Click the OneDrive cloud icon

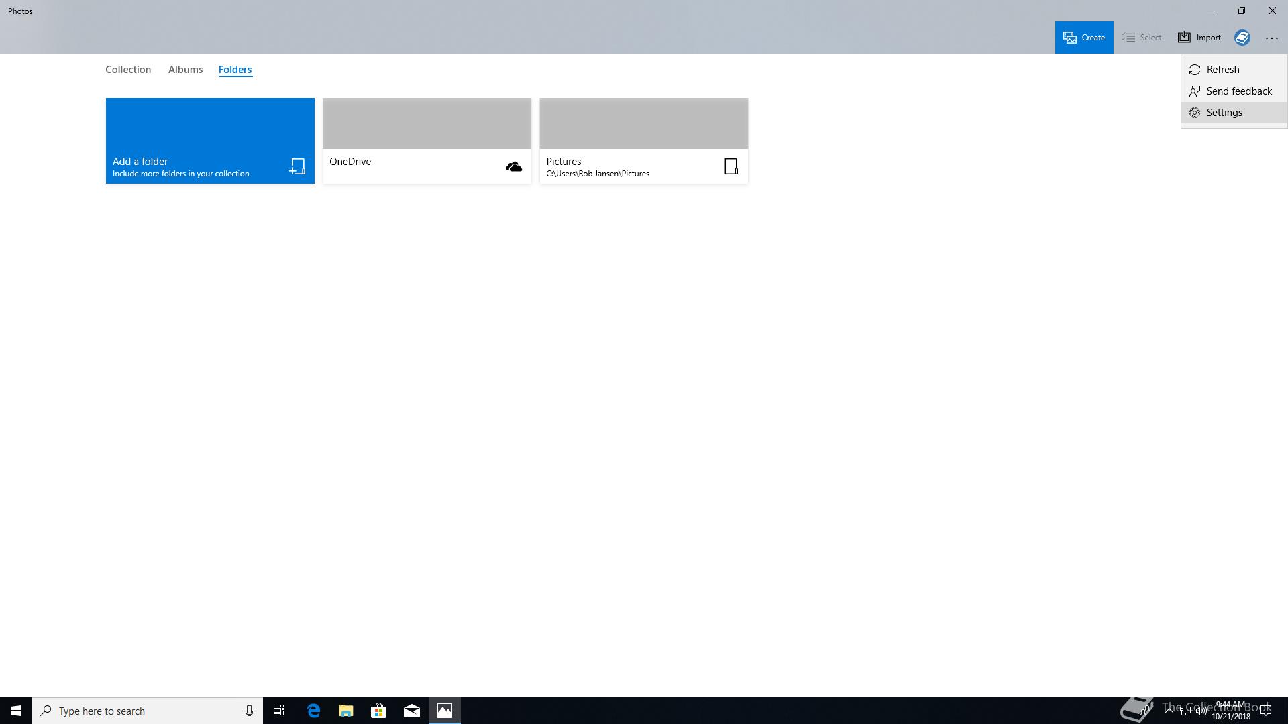514,166
